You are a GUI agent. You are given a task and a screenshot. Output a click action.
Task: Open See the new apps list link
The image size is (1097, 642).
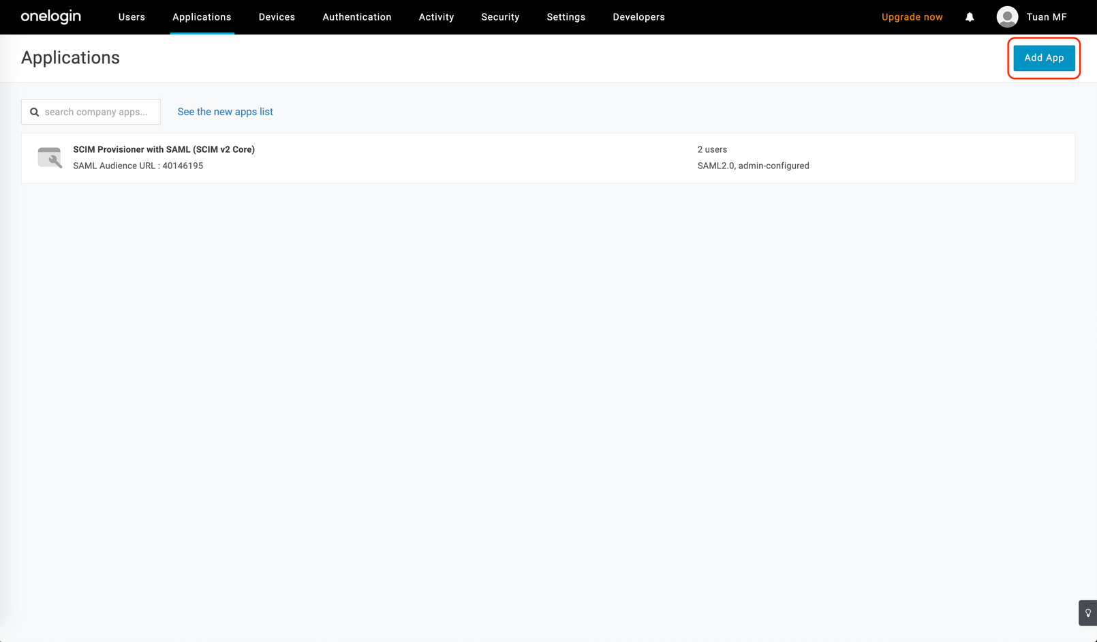point(225,112)
